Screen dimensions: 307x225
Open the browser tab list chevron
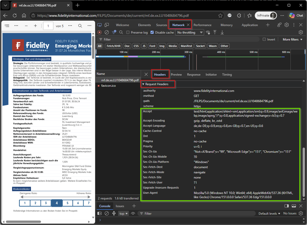coord(5,5)
